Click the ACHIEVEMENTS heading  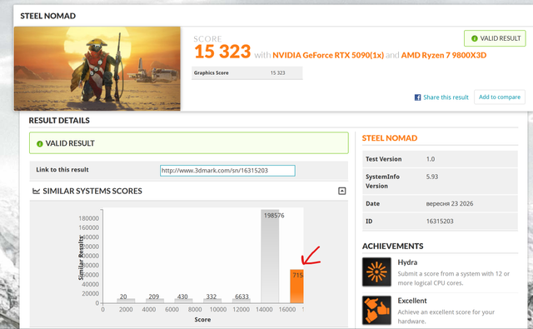(x=392, y=246)
